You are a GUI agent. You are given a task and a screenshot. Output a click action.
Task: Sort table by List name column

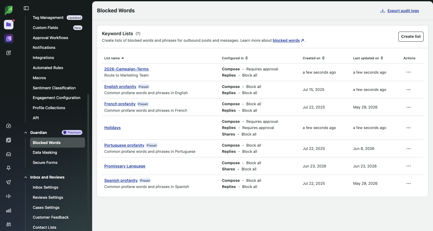pyautogui.click(x=114, y=58)
